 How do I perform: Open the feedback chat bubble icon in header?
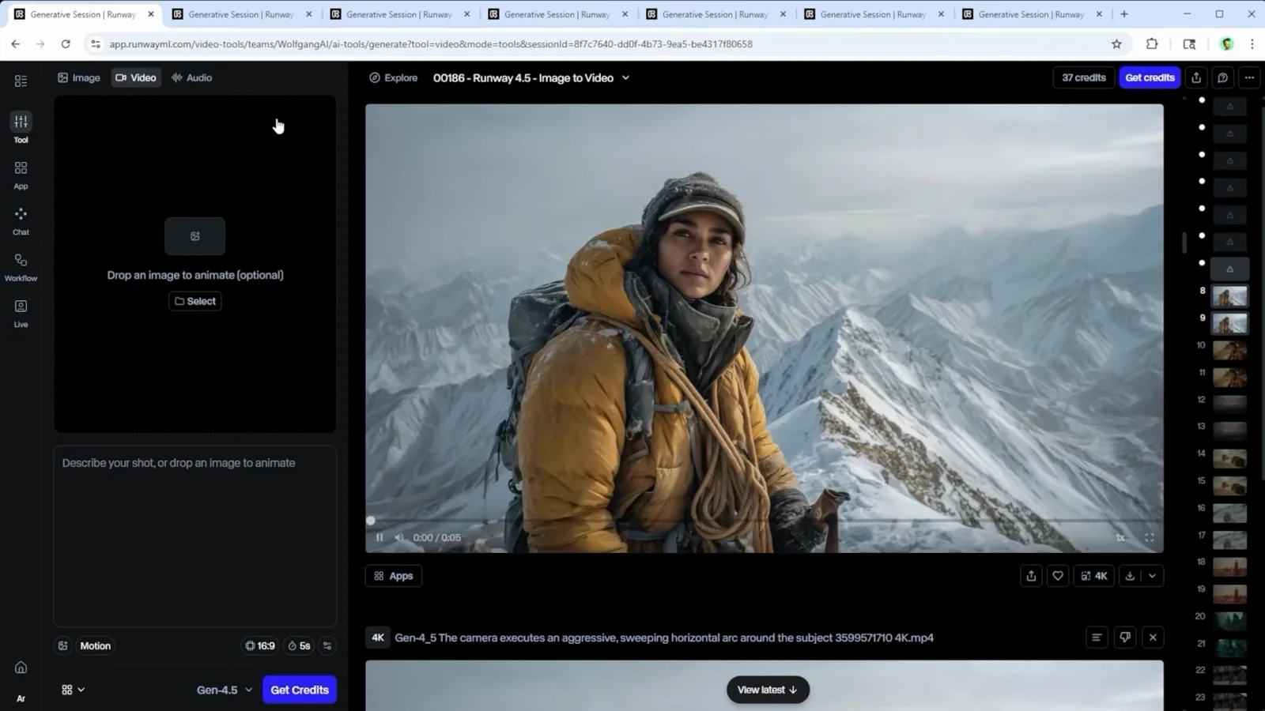click(1222, 77)
